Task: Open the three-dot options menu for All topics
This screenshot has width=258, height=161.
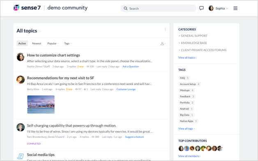Action: (x=165, y=29)
